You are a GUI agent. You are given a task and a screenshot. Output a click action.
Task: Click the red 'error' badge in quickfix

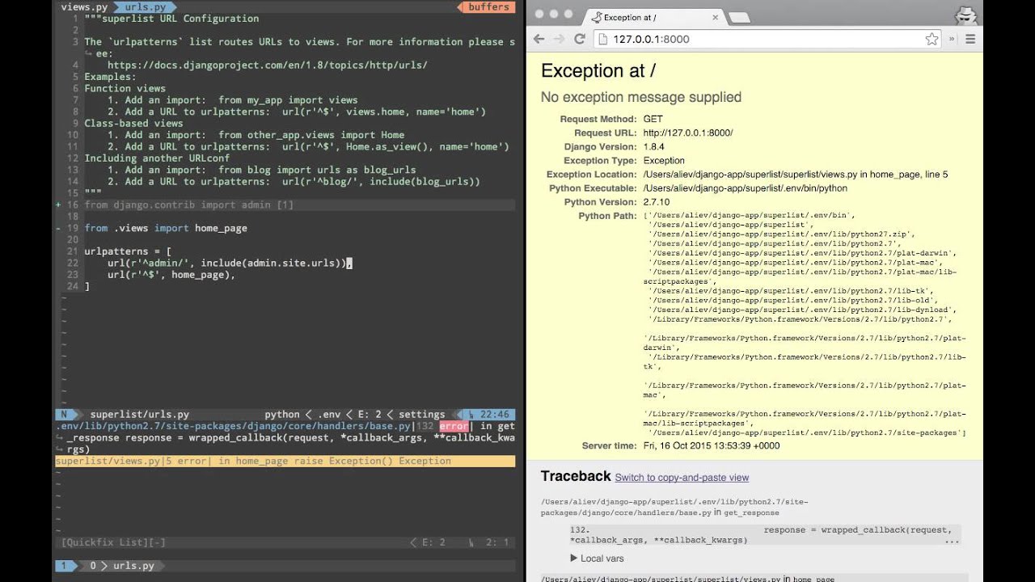tap(454, 426)
